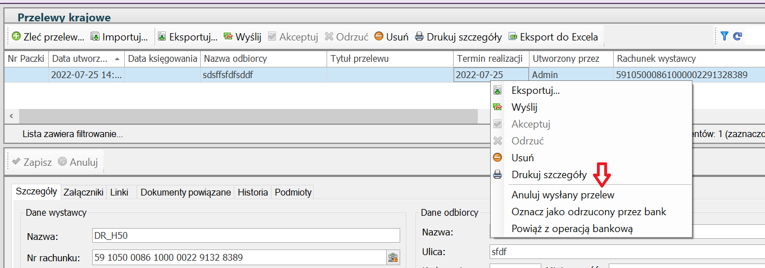Click the horizontal scrollbar left arrow
Screen dimensions: 765x268
coord(11,116)
